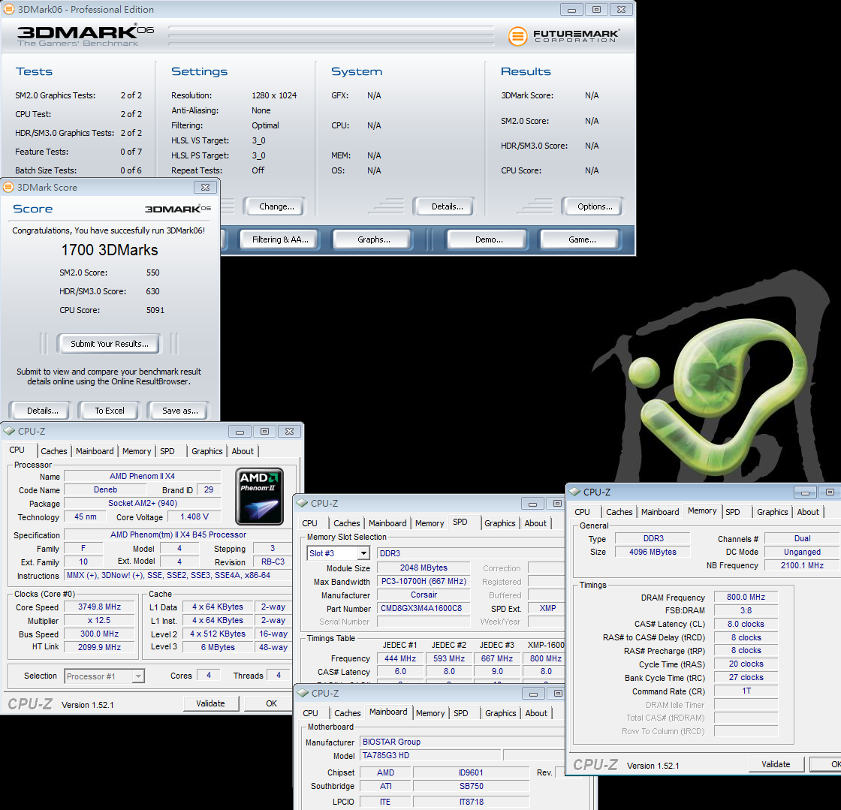Click the CPU-Z icon in the Mainboard window title bar
This screenshot has width=841, height=810.
(303, 693)
